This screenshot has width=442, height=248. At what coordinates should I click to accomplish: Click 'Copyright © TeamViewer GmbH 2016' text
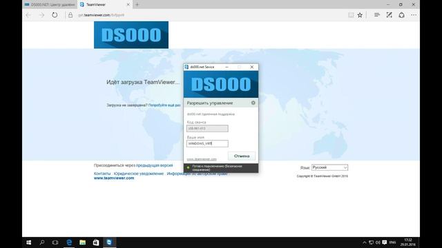323,176
